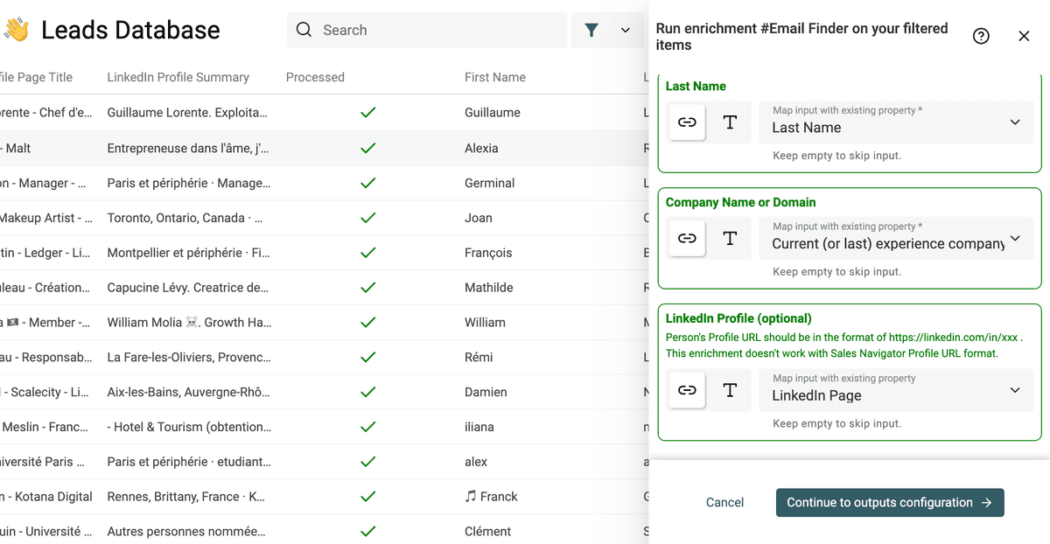Click the Capucine Lévy summary cell
The width and height of the screenshot is (1050, 544).
(188, 288)
